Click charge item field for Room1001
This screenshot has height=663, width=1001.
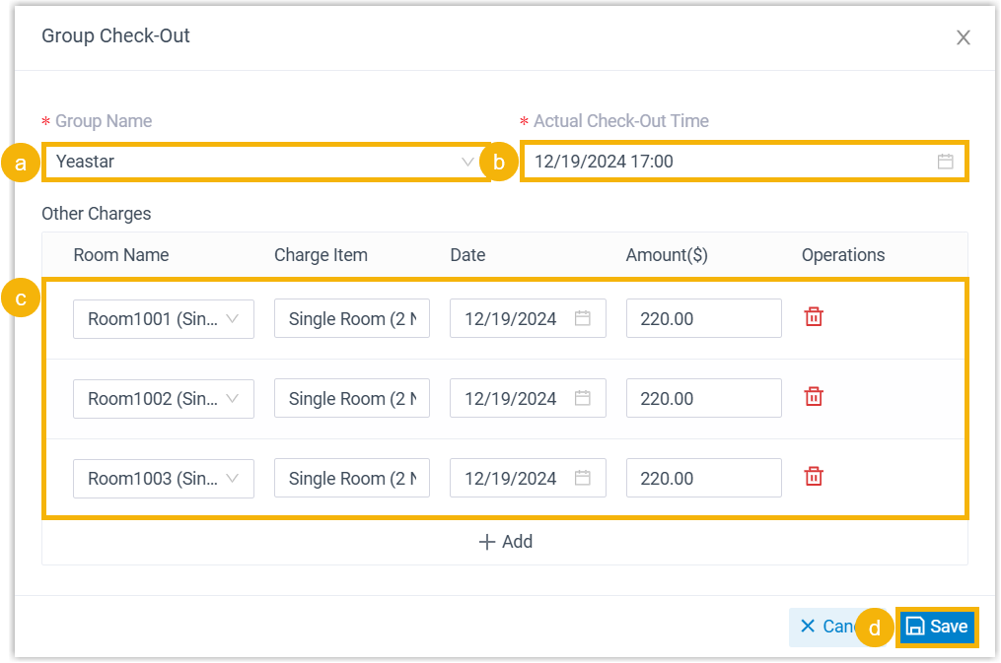[x=352, y=319]
